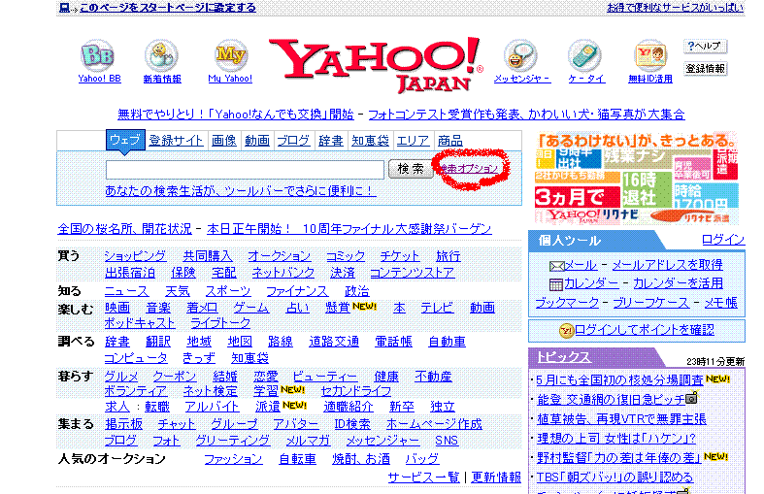Open the 掲示板 link
Image resolution: width=764 pixels, height=494 pixels.
coord(123,424)
